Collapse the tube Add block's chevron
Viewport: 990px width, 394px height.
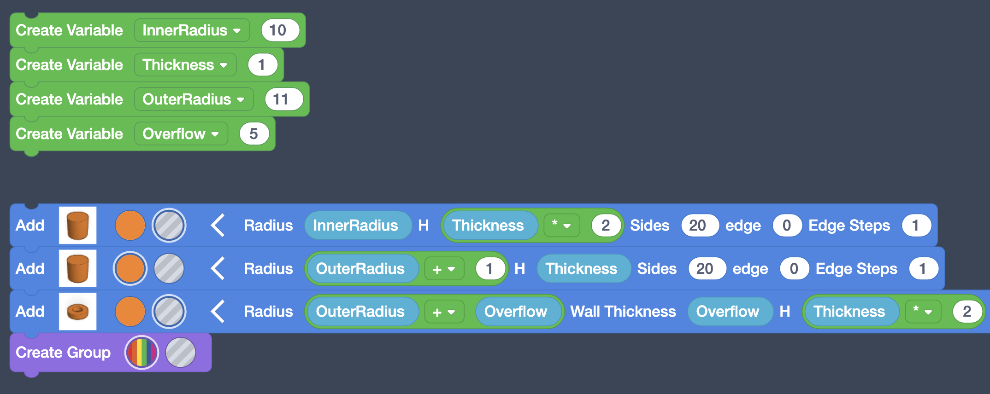218,312
